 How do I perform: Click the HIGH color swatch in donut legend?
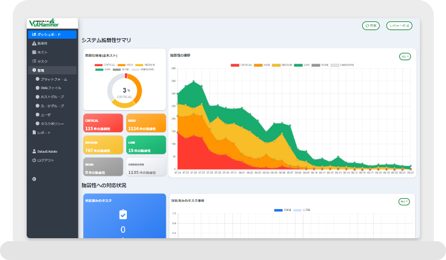tap(118, 64)
